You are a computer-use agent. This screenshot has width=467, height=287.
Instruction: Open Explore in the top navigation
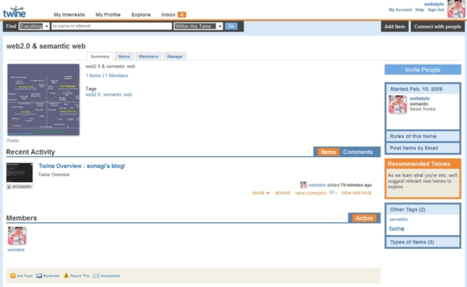(141, 15)
